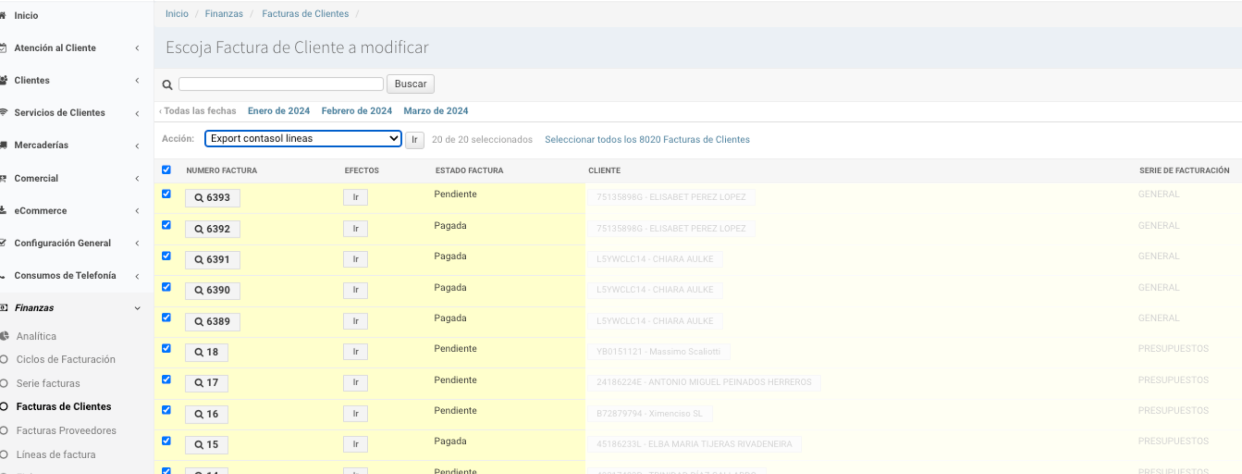The height and width of the screenshot is (474, 1242).
Task: Expand Clientes menu chevron
Action: pos(137,80)
